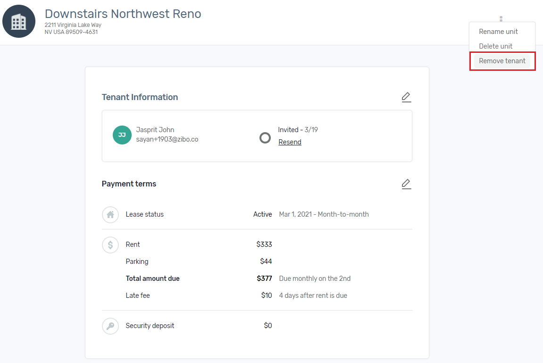Edit Payment terms with pencil icon
This screenshot has width=543, height=363.
pos(406,184)
